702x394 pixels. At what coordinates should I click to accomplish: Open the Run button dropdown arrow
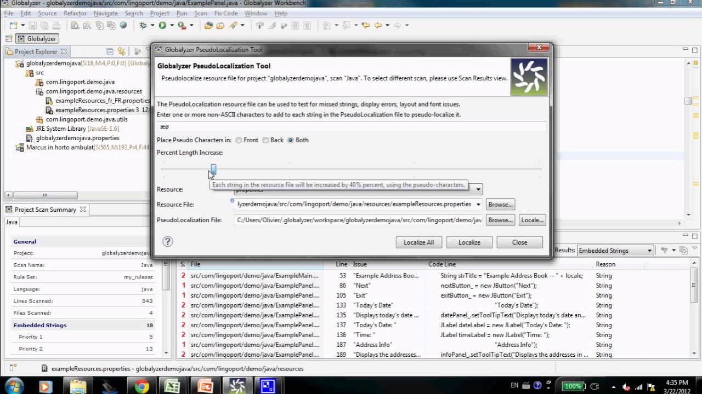coord(172,25)
